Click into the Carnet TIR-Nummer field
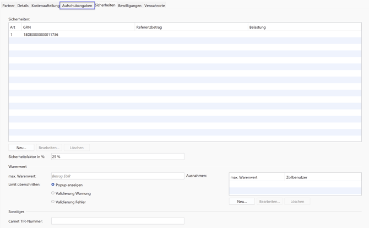 (x=117, y=221)
